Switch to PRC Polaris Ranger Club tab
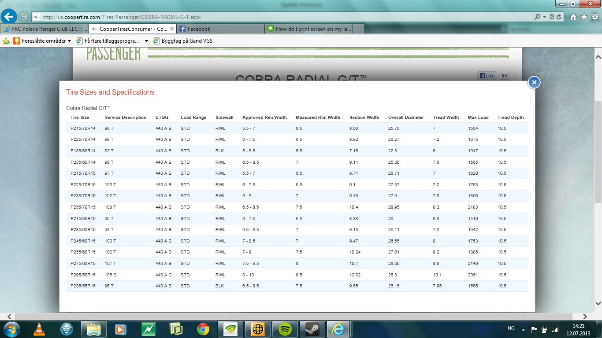The image size is (602, 338). (44, 29)
